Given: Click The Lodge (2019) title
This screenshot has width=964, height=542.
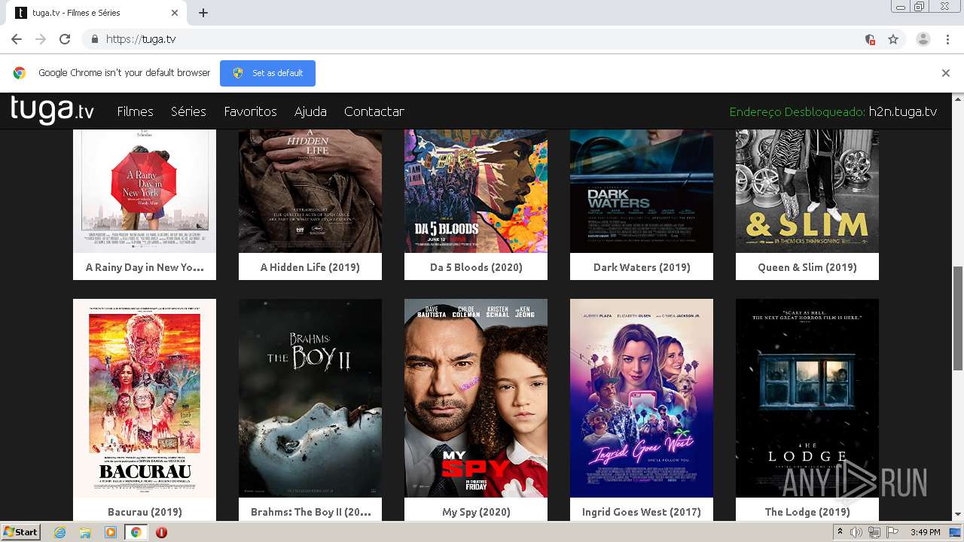Looking at the screenshot, I should point(807,512).
